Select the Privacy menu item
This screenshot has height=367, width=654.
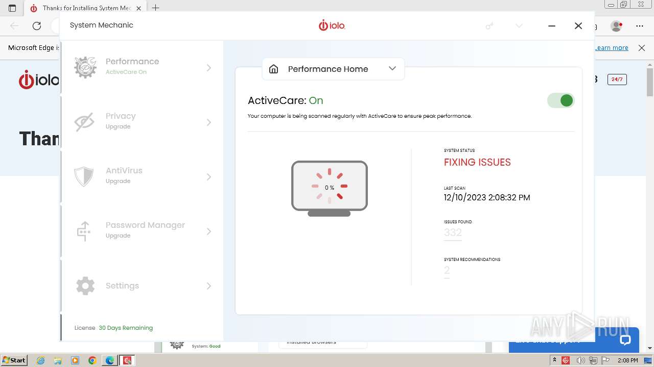(x=142, y=122)
